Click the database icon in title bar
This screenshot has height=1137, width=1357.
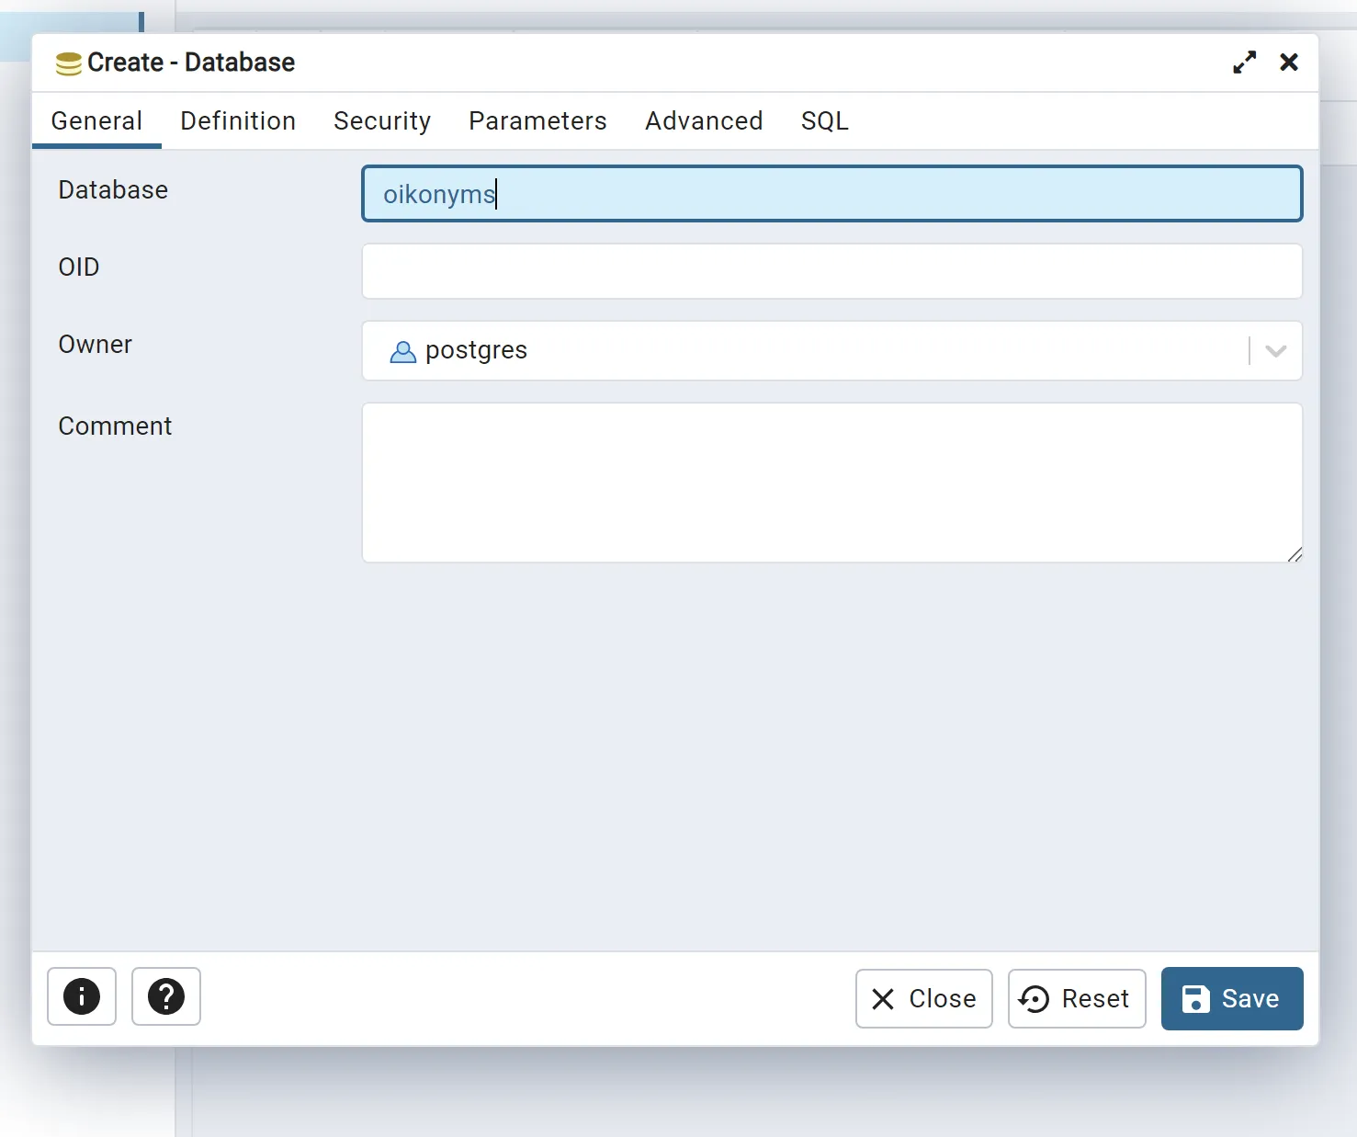pyautogui.click(x=69, y=63)
